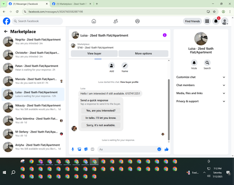This screenshot has height=185, width=234.
Task: Send quick reply 'In talks. I'll let you know.'
Action: [x=101, y=118]
